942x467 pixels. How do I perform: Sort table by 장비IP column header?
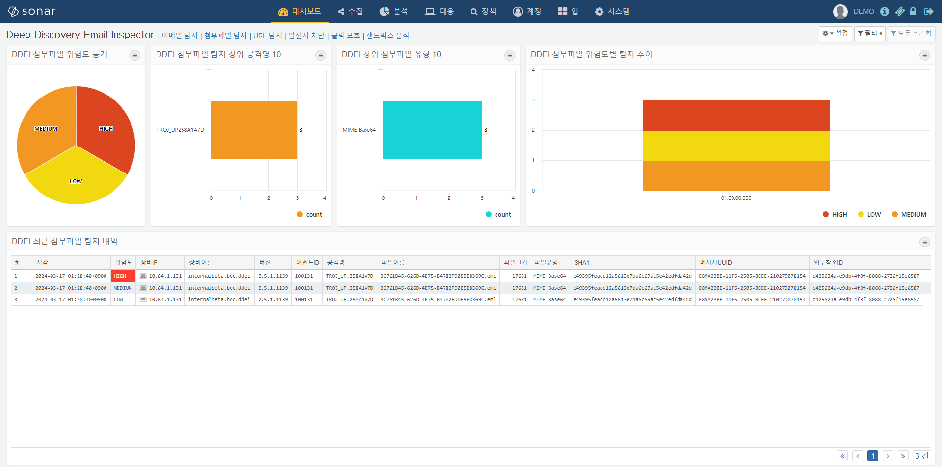point(160,262)
